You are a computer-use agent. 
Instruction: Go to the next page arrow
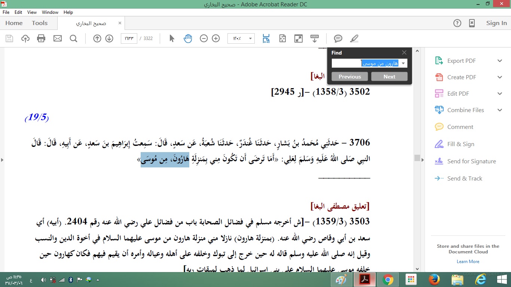tap(109, 38)
